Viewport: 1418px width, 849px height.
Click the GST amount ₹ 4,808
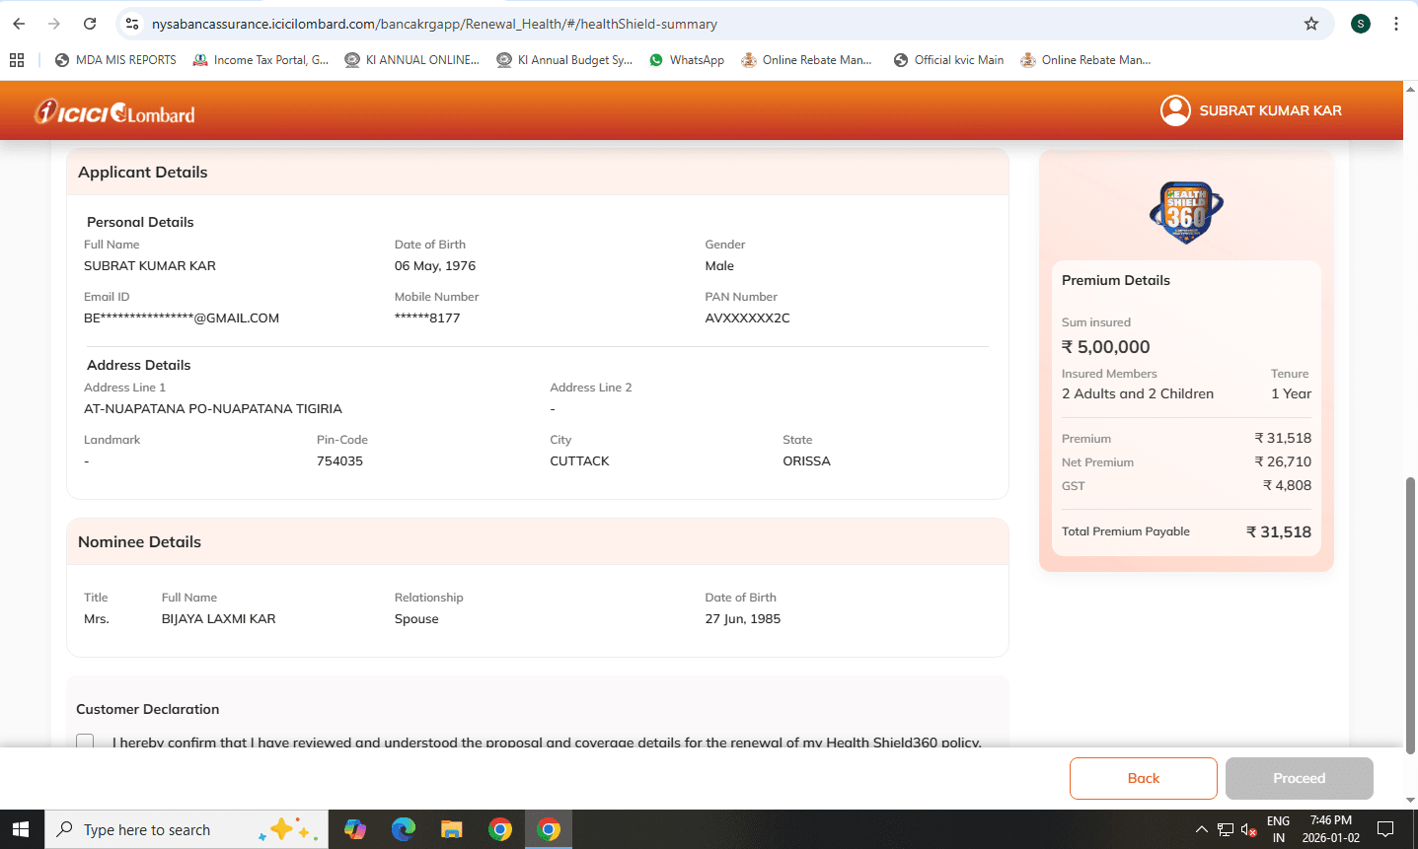click(x=1287, y=485)
